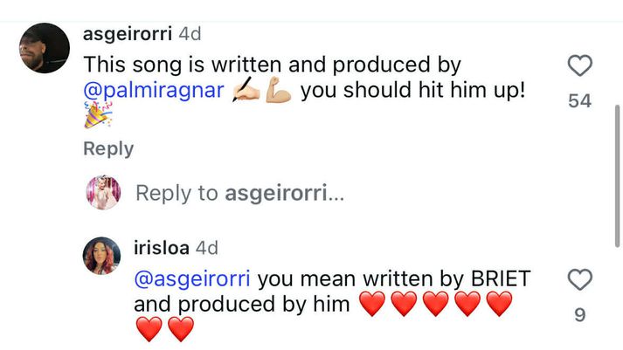This screenshot has height=350, width=623.
Task: Click the avatar beside the reply field
Action: point(103,192)
